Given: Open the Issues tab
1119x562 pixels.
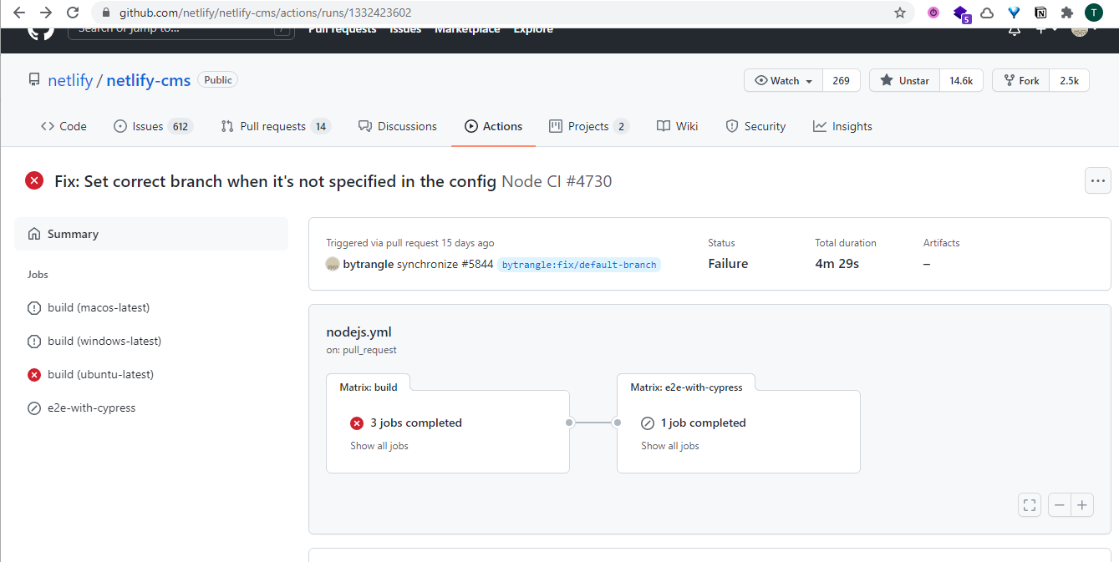Looking at the screenshot, I should tap(153, 126).
